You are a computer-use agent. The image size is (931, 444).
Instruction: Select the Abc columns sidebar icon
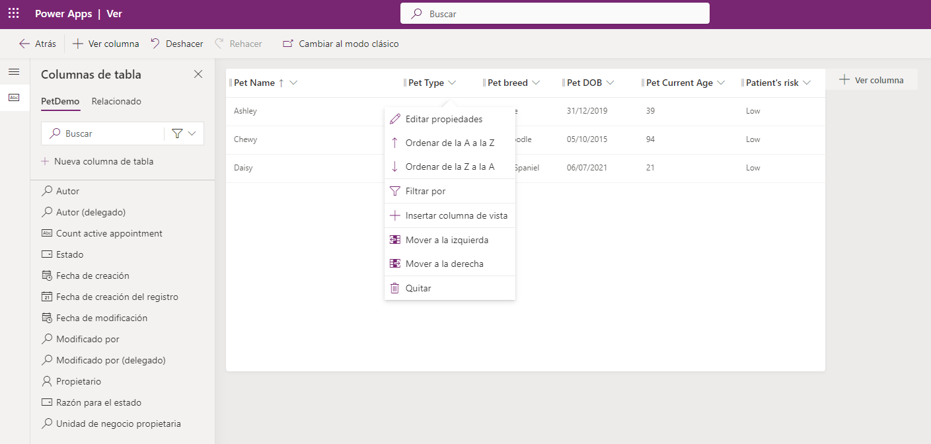pyautogui.click(x=14, y=97)
